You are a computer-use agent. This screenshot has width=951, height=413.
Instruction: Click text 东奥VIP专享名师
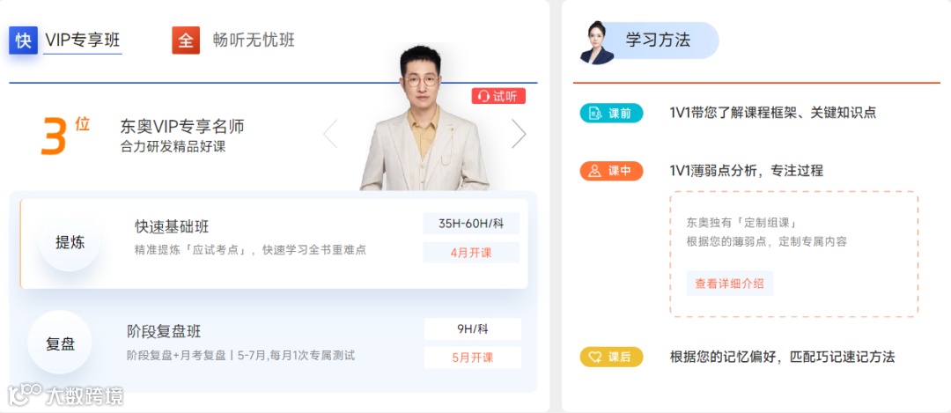coord(182,127)
